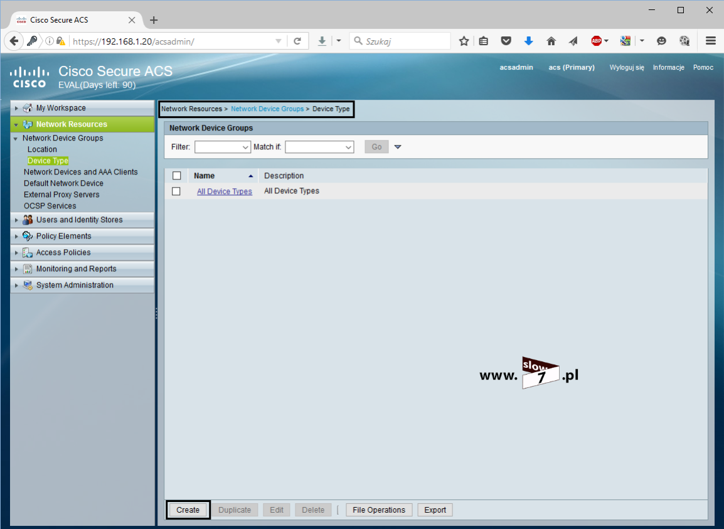Click the Users and Identity Stores icon
Viewport: 724px width, 529px height.
[28, 220]
